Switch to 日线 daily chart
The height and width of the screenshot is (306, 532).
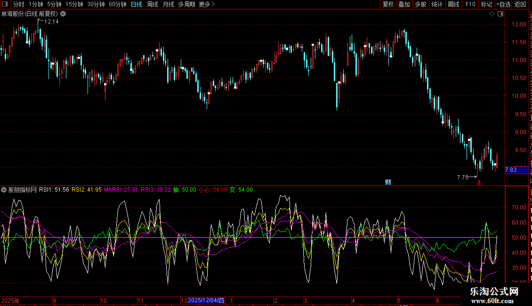137,4
